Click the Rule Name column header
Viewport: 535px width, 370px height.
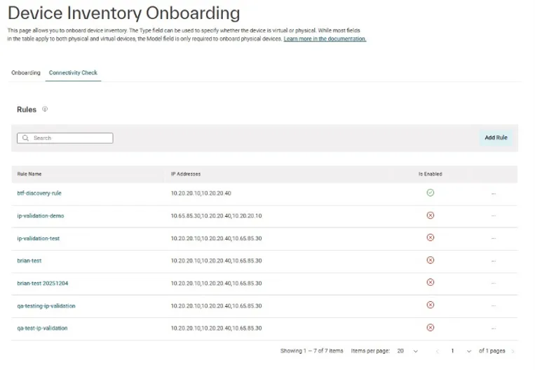coord(29,174)
